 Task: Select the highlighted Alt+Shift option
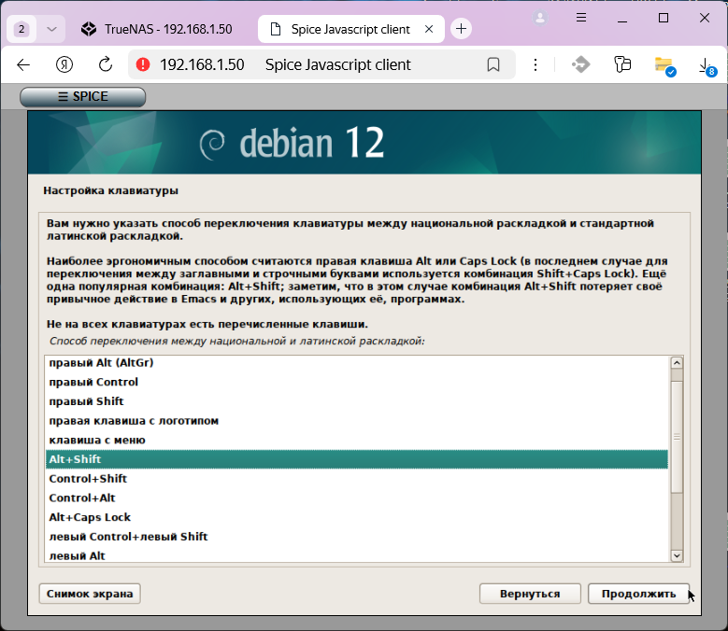coord(357,459)
